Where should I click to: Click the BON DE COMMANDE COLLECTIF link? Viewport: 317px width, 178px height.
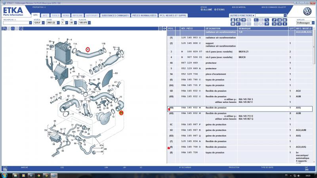coord(273,7)
